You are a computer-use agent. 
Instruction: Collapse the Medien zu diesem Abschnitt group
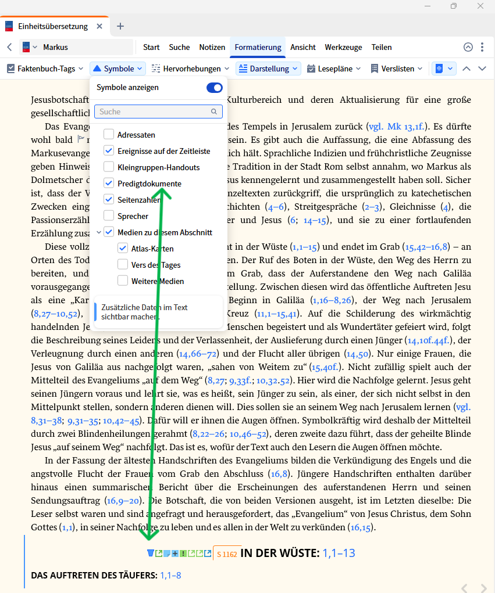(x=99, y=232)
